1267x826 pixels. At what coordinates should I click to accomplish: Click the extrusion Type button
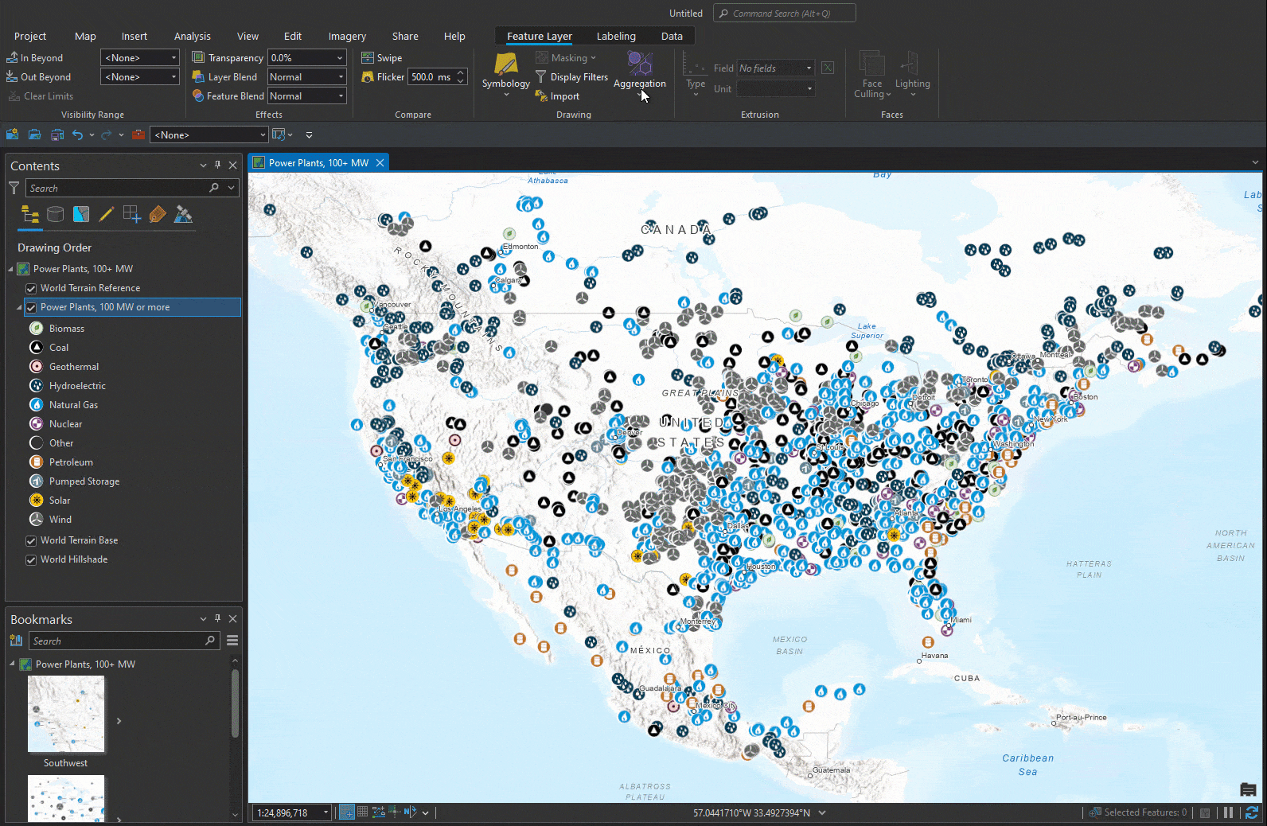click(x=696, y=75)
